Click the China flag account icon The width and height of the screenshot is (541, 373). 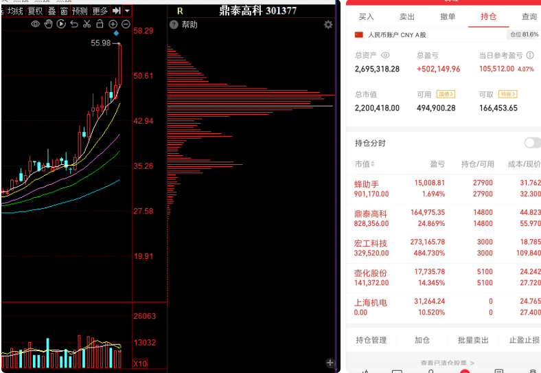point(359,35)
